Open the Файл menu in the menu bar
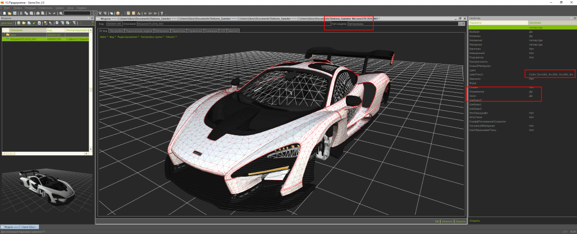Viewport: 577px width, 234px height. tap(7, 8)
